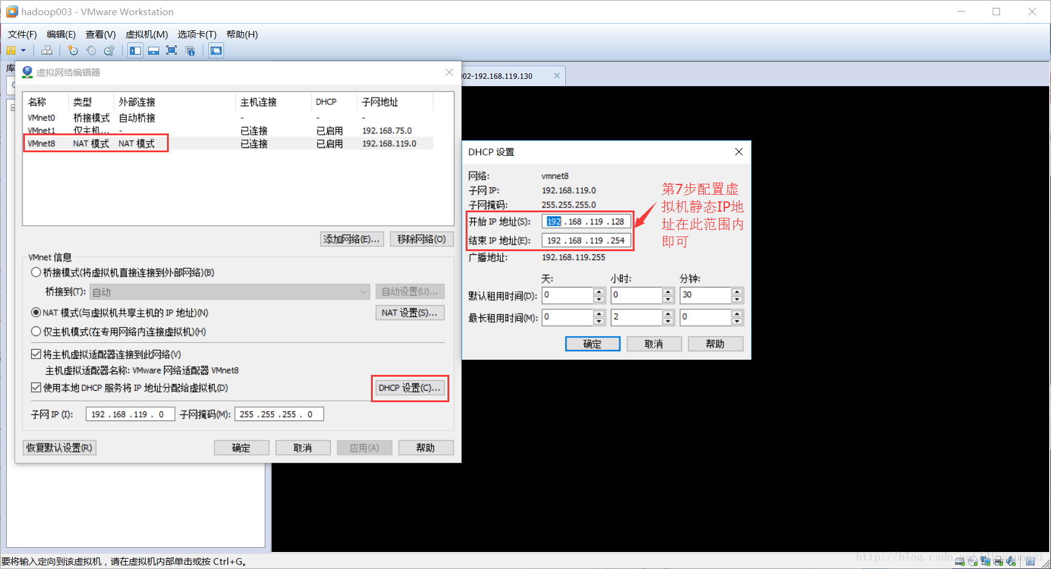
Task: Click the 移除网络(O) button
Action: tap(421, 239)
